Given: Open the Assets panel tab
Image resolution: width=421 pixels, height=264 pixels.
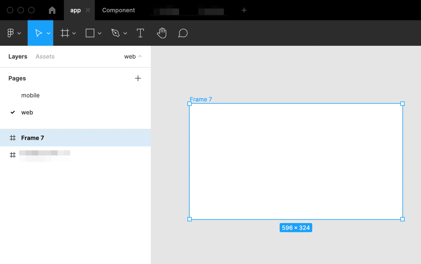Looking at the screenshot, I should click(45, 56).
